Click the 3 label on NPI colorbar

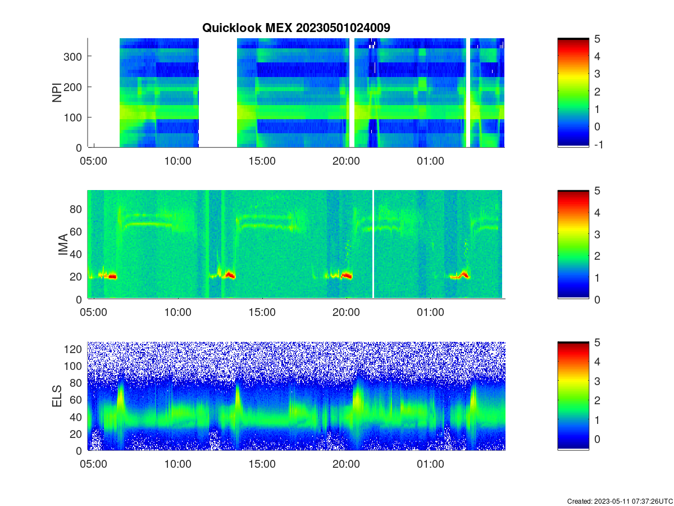click(x=598, y=74)
